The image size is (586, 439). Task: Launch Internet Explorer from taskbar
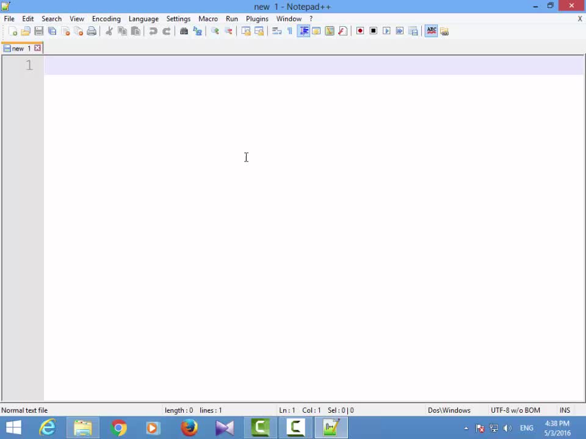[48, 427]
